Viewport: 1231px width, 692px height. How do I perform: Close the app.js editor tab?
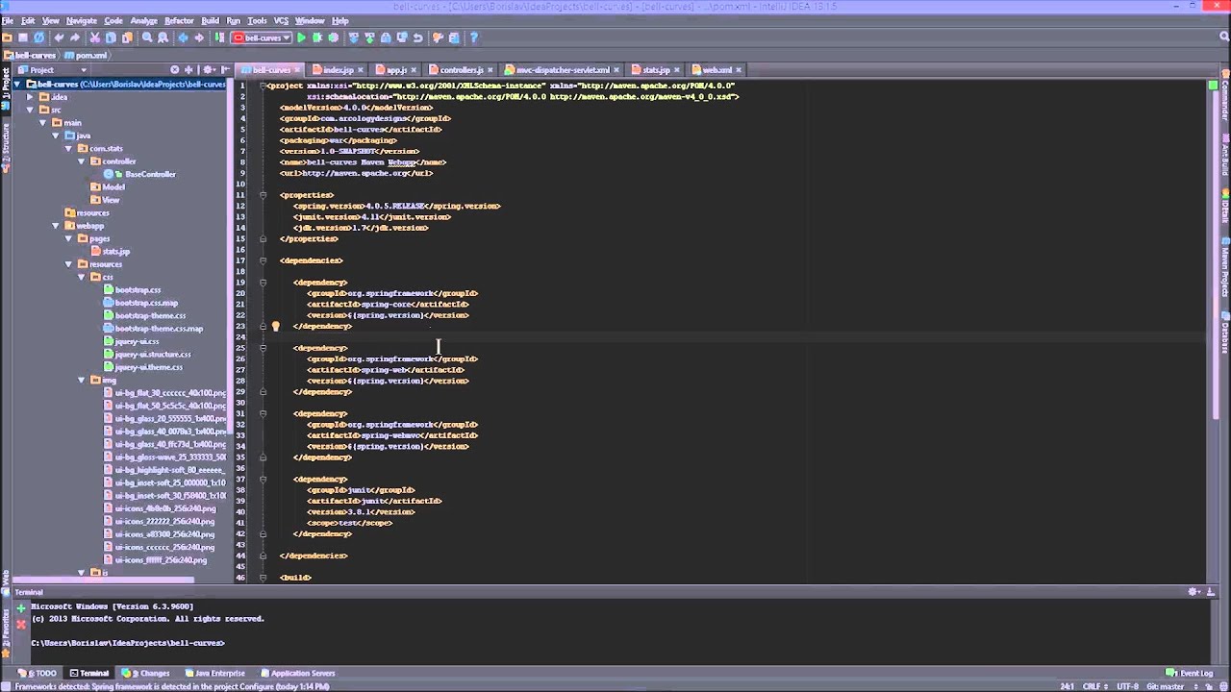click(414, 70)
